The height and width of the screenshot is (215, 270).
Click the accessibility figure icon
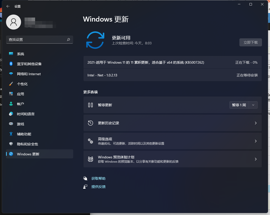[x=11, y=134]
